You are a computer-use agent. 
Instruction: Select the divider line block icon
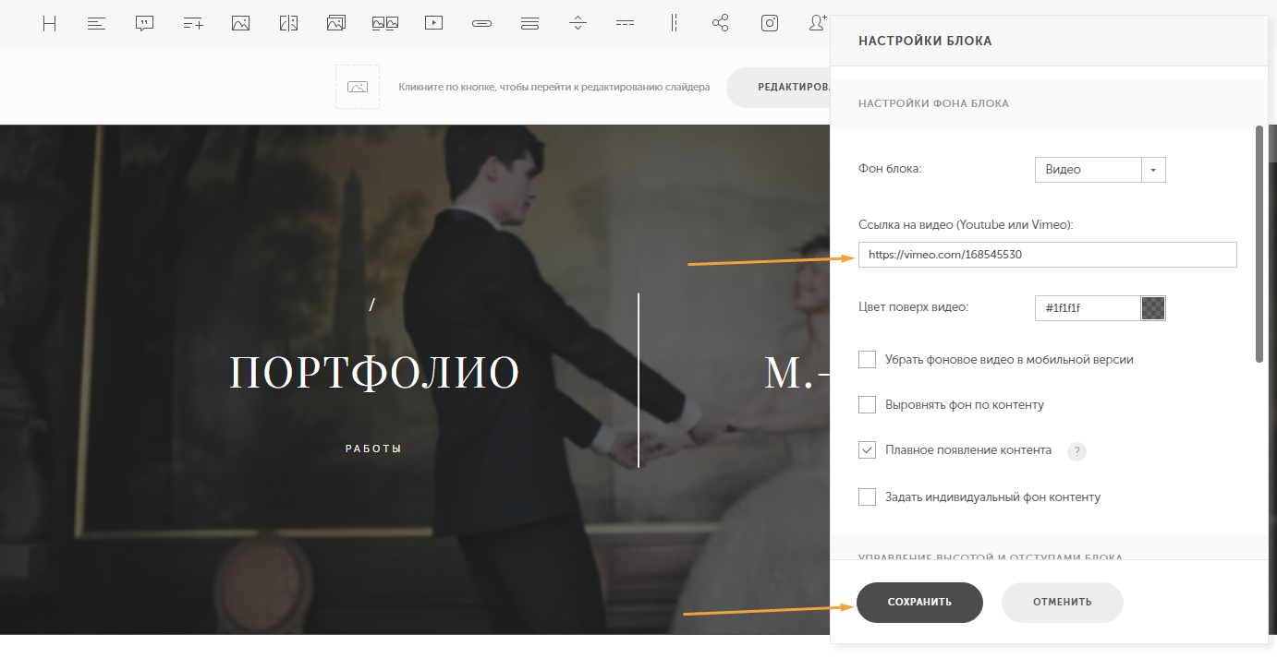pos(626,24)
